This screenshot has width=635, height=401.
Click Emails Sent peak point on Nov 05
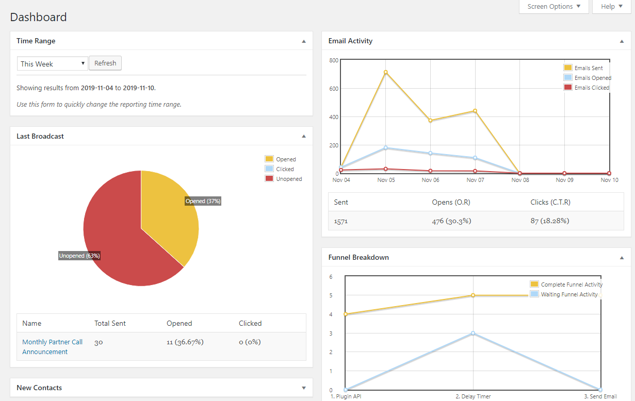pos(385,72)
